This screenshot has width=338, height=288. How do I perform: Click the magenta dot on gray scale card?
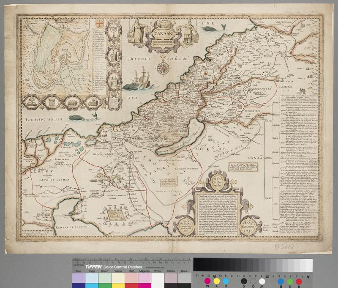pyautogui.click(x=207, y=281)
